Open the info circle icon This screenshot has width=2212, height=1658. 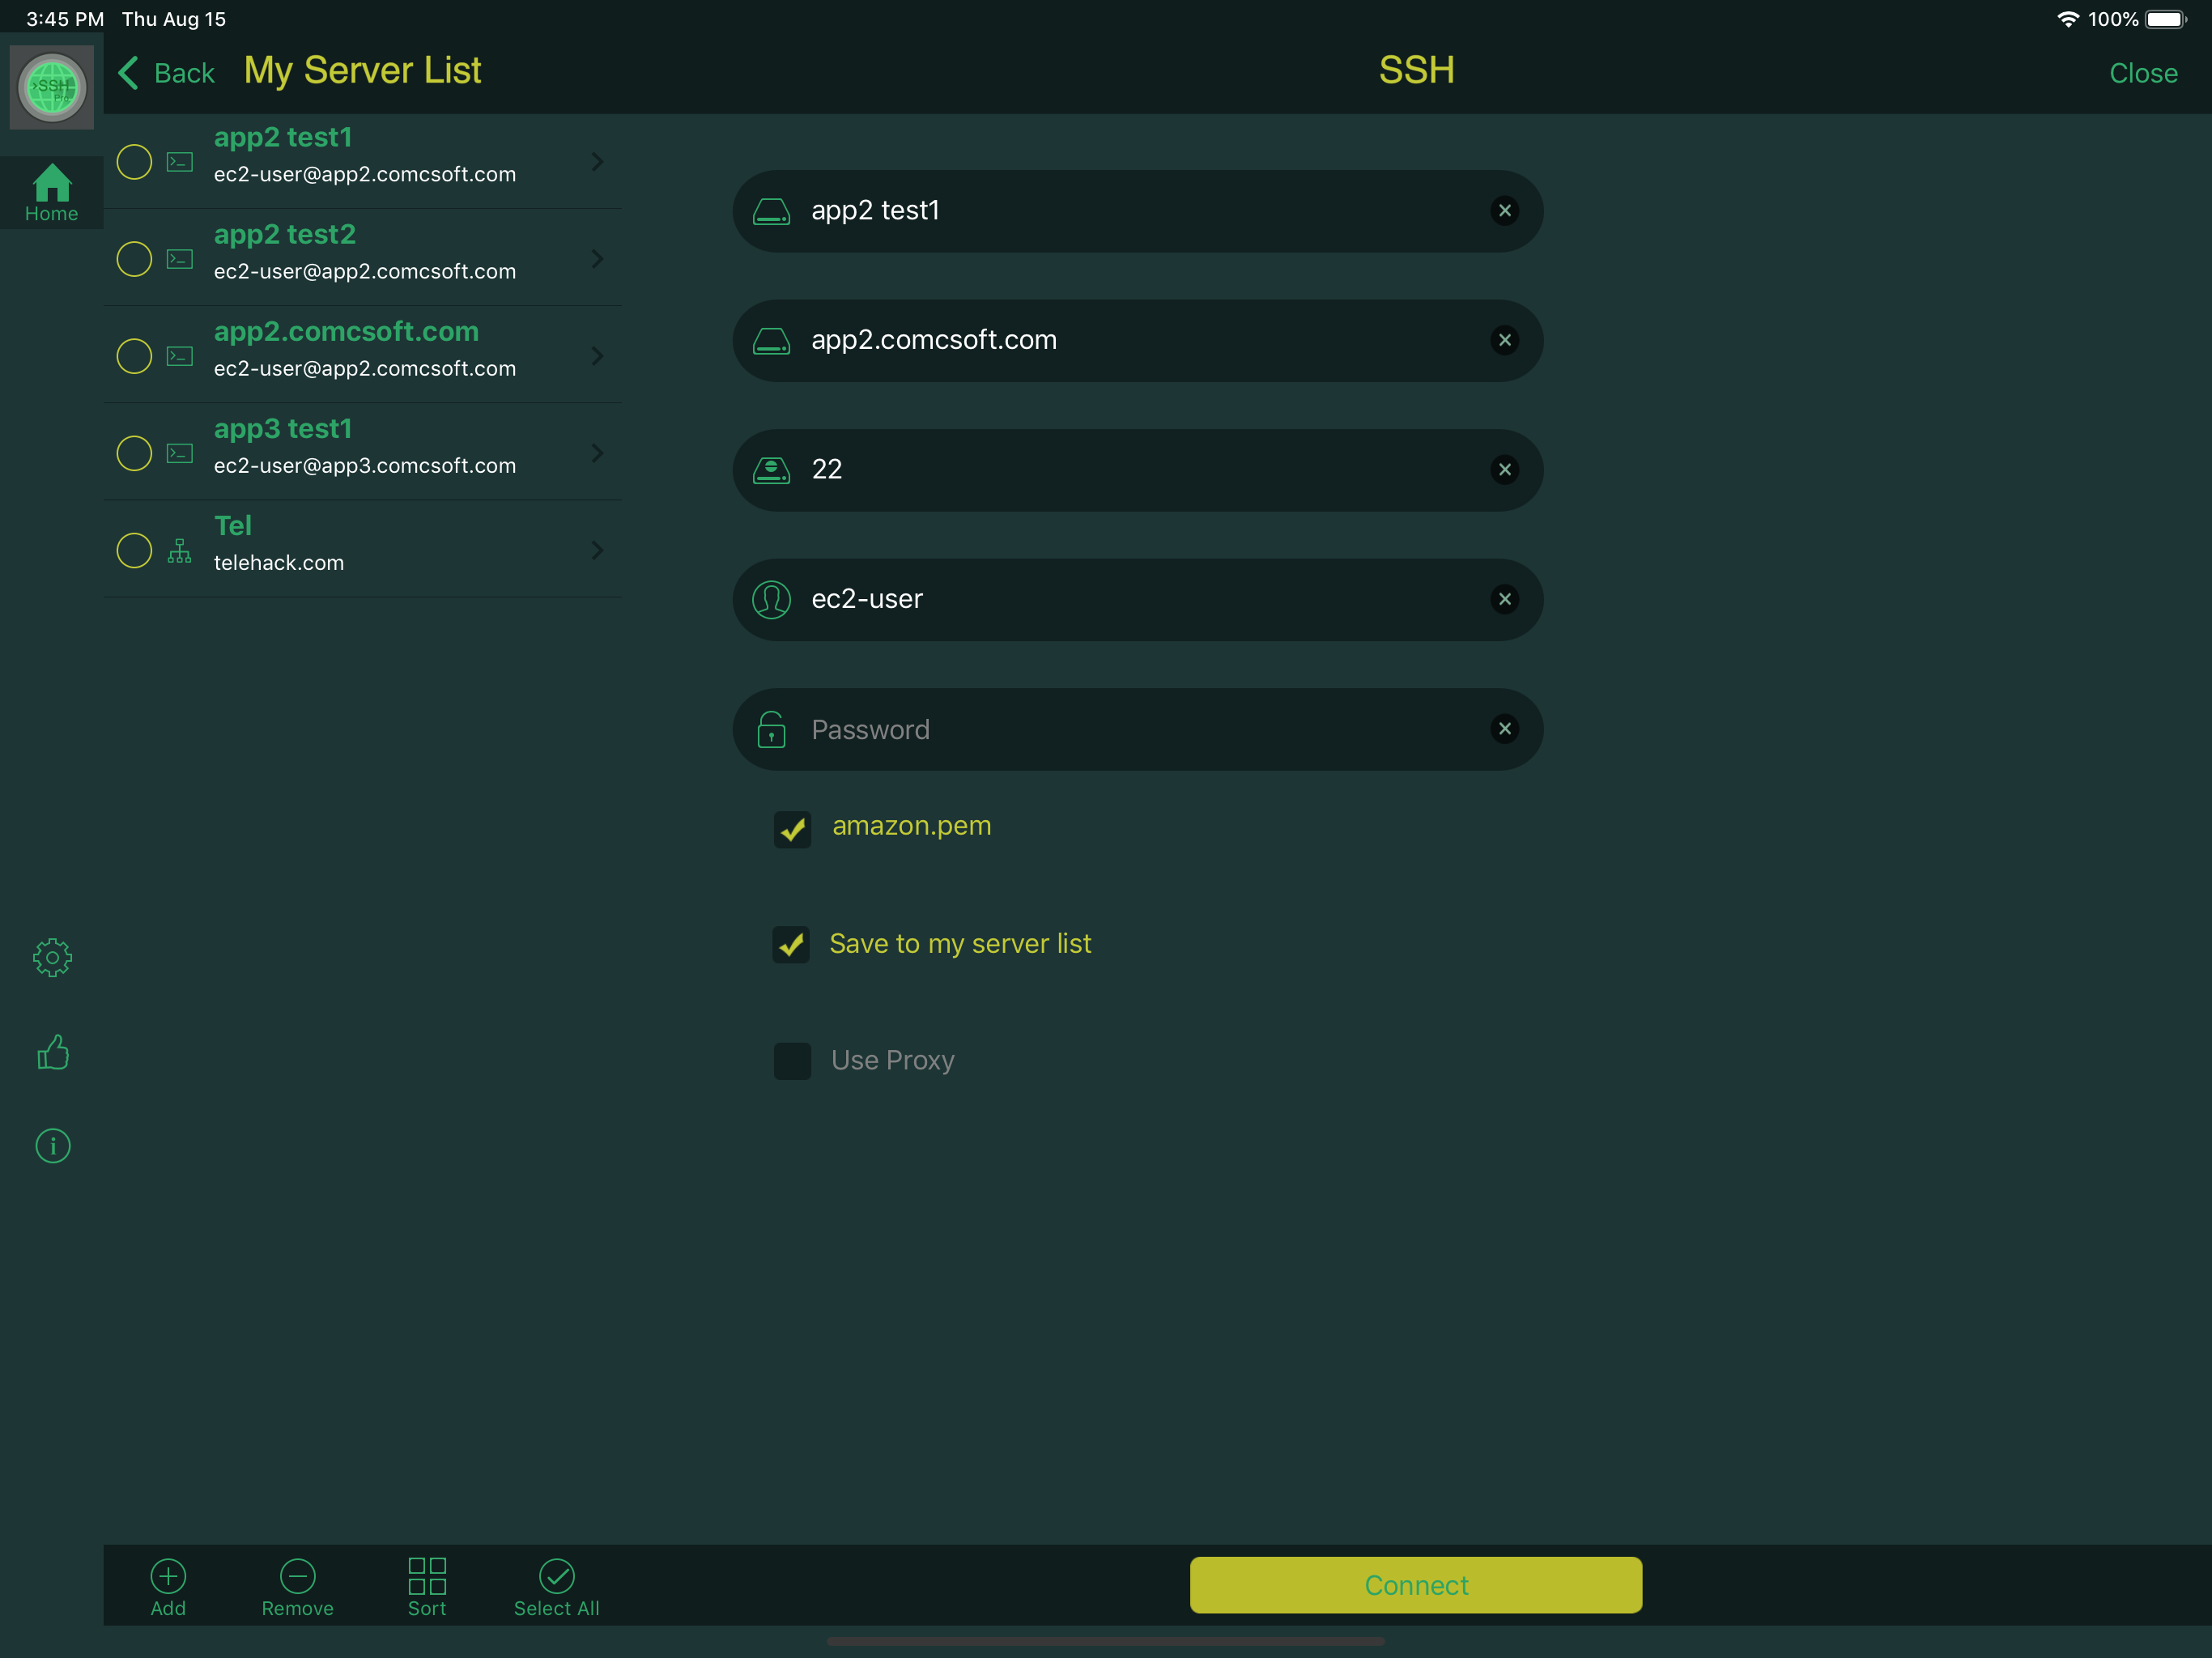[52, 1145]
